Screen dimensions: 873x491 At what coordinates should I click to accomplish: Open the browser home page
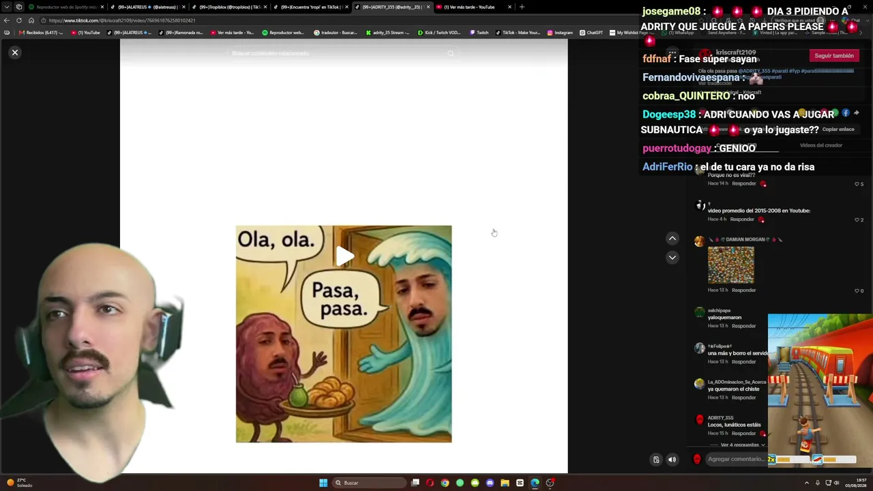click(x=31, y=20)
